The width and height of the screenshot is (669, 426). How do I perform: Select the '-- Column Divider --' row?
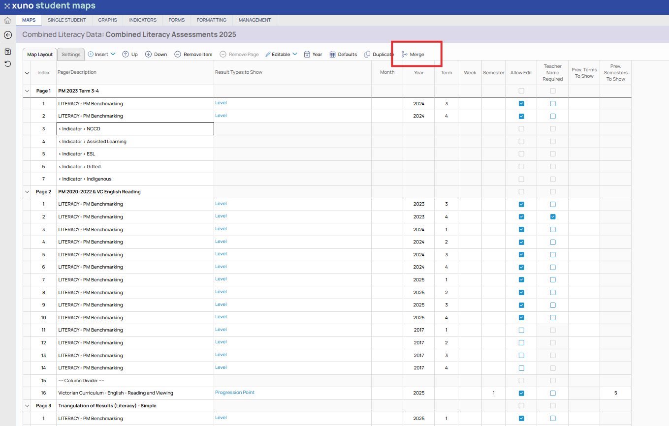pyautogui.click(x=327, y=381)
